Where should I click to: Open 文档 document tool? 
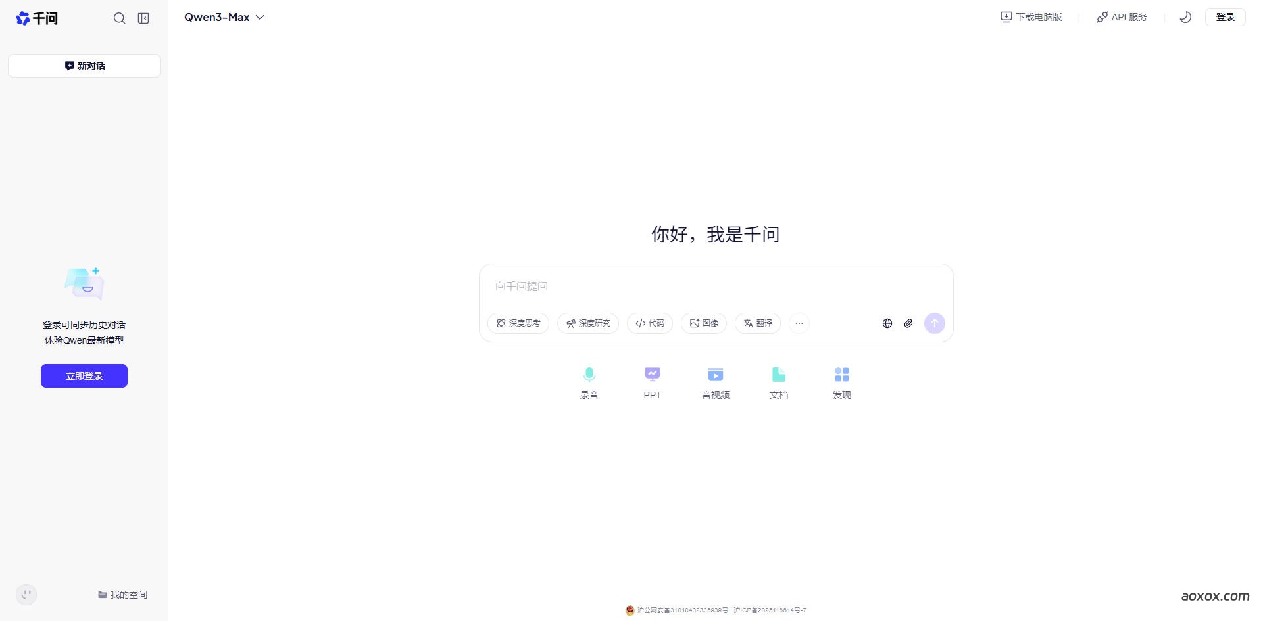pyautogui.click(x=779, y=383)
